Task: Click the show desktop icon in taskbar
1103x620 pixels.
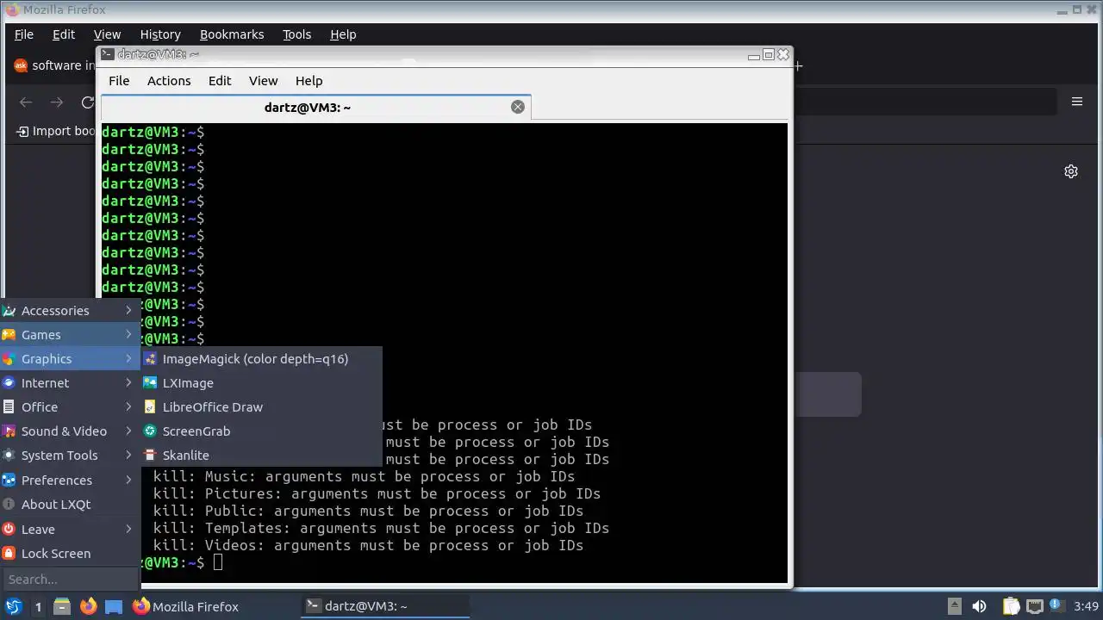Action: click(x=114, y=606)
